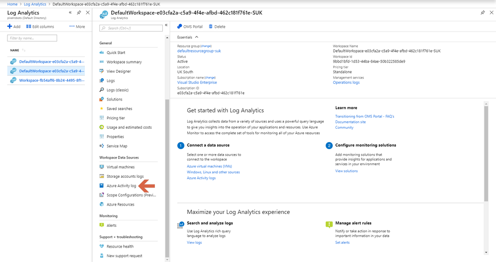Pin the Log Analytics list blade
The width and height of the screenshot is (496, 262).
coord(79,12)
